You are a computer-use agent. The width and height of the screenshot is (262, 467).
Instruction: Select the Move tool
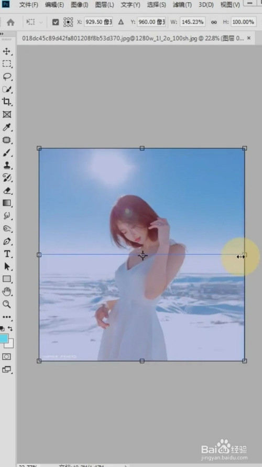point(6,51)
